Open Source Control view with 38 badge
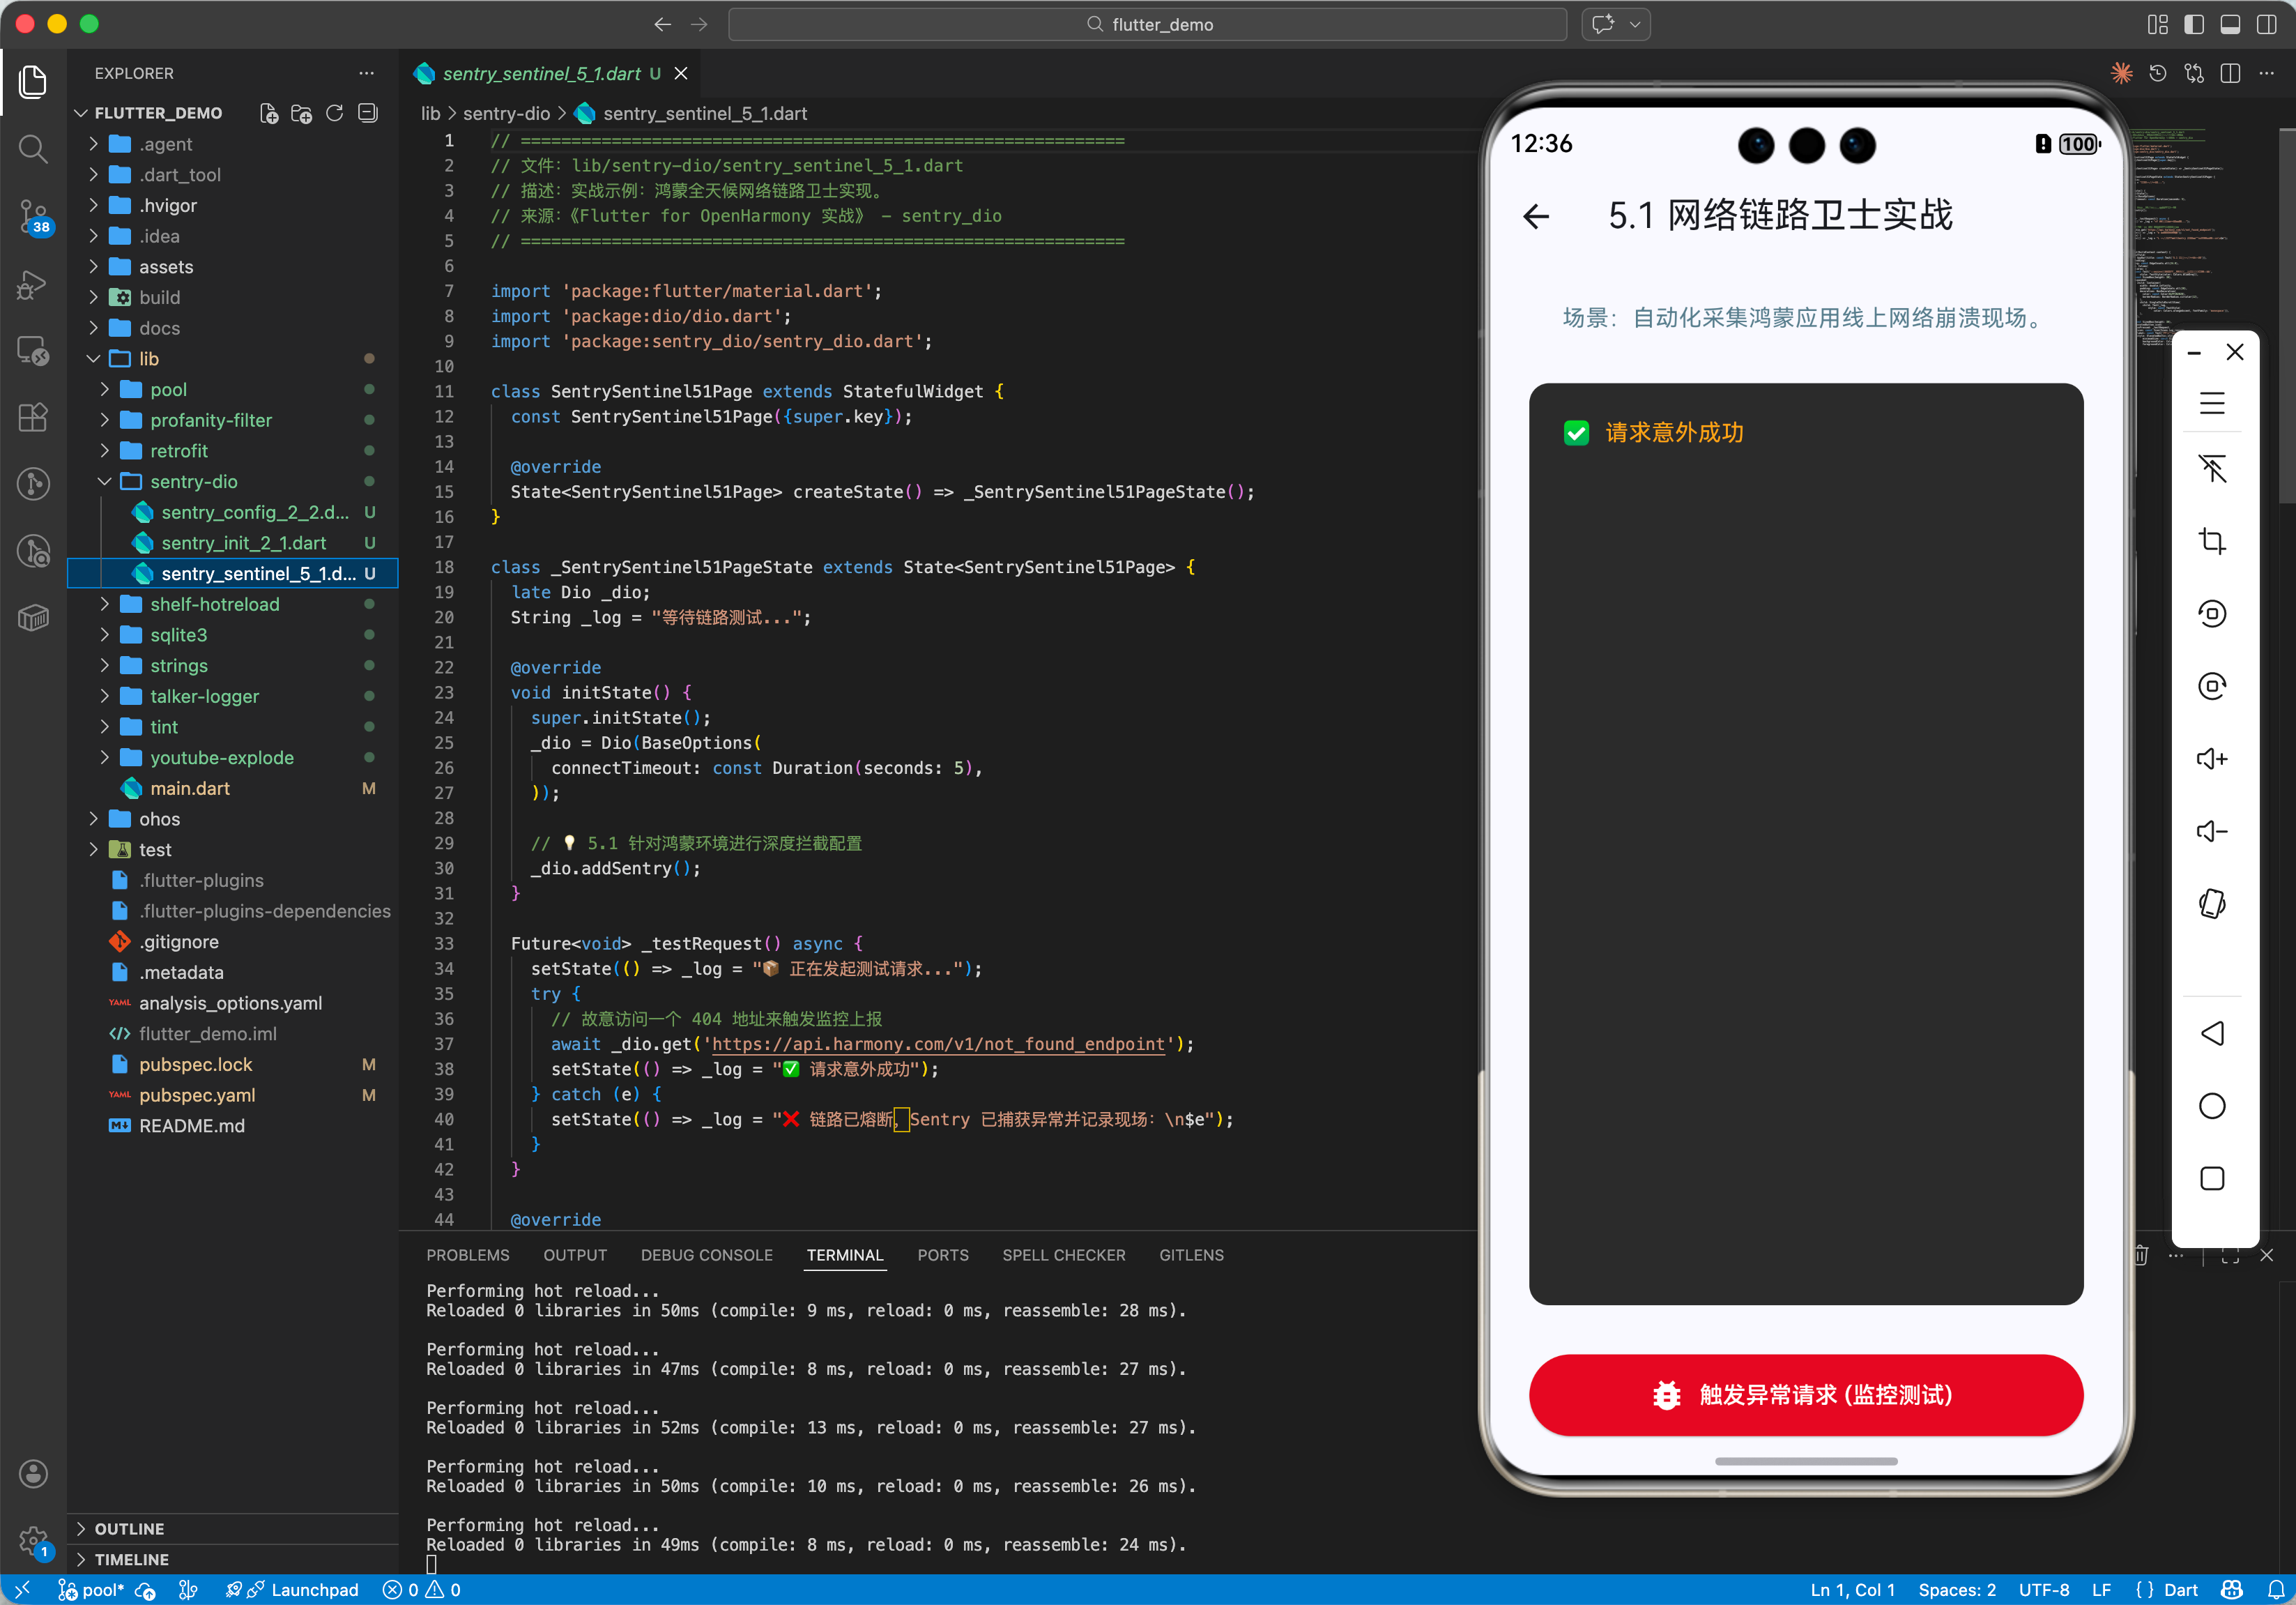Image resolution: width=2296 pixels, height=1605 pixels. [x=33, y=215]
